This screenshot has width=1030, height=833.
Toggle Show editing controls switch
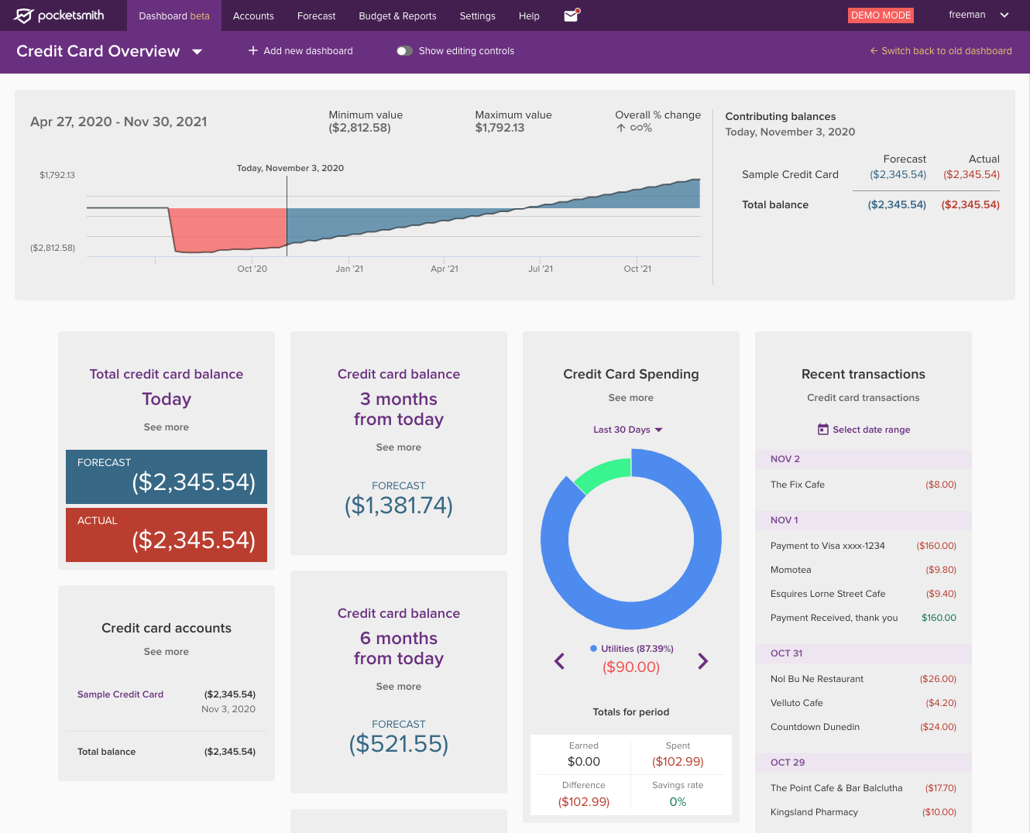tap(404, 51)
